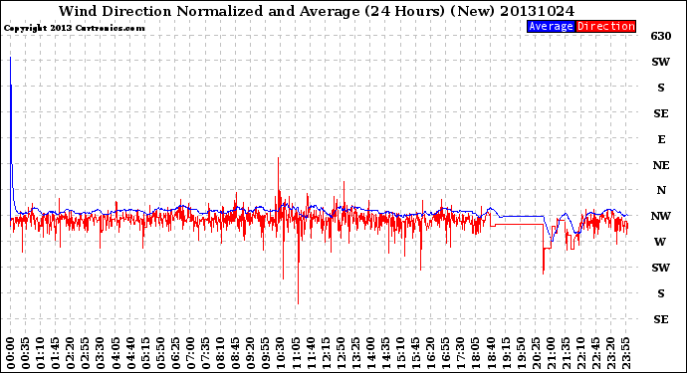Click the '14:00' time axis label
Image resolution: width=687 pixels, height=373 pixels.
pyautogui.click(x=370, y=353)
